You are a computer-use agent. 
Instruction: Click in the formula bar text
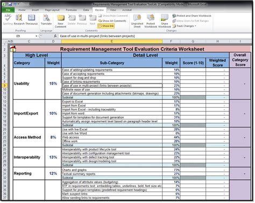[x=97, y=36]
